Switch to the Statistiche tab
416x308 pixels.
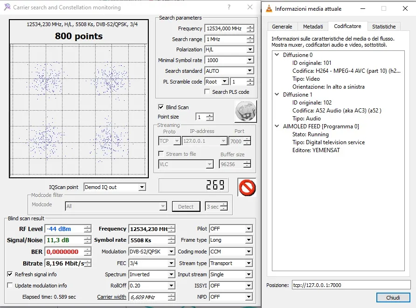point(384,27)
